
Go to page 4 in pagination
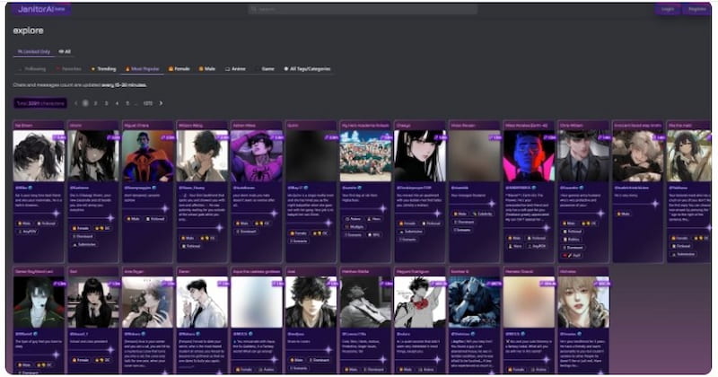[117, 103]
